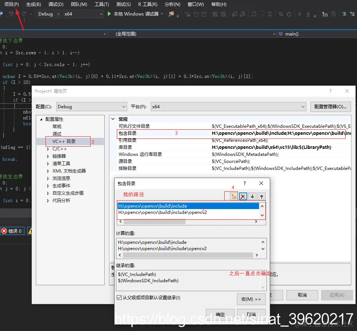Image resolution: width=357 pixels, height=331 pixels.
Task: Toggle inherit from parent defaults checkbox
Action: (119, 297)
